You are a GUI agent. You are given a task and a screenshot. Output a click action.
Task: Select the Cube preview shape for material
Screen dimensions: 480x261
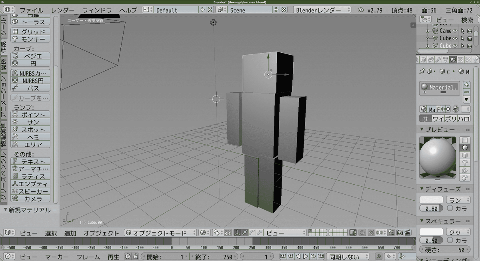coord(465,155)
